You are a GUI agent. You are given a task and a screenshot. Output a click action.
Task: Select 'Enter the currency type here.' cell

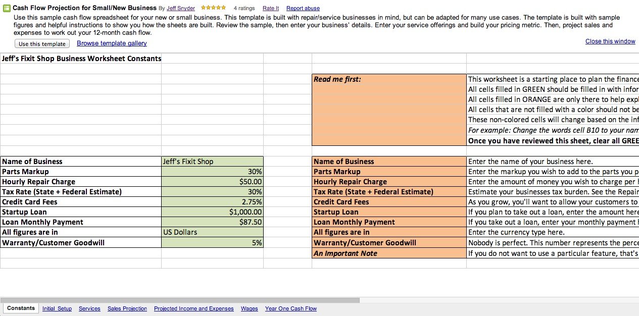point(553,232)
